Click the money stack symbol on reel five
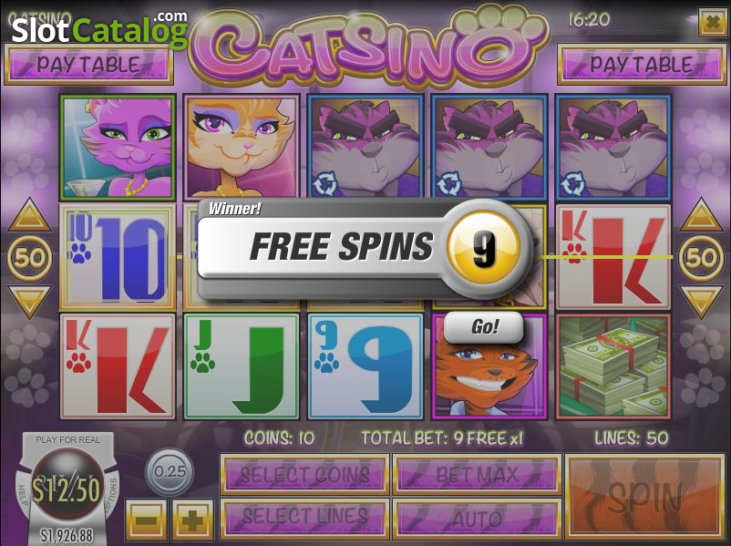The width and height of the screenshot is (731, 546). pos(613,367)
